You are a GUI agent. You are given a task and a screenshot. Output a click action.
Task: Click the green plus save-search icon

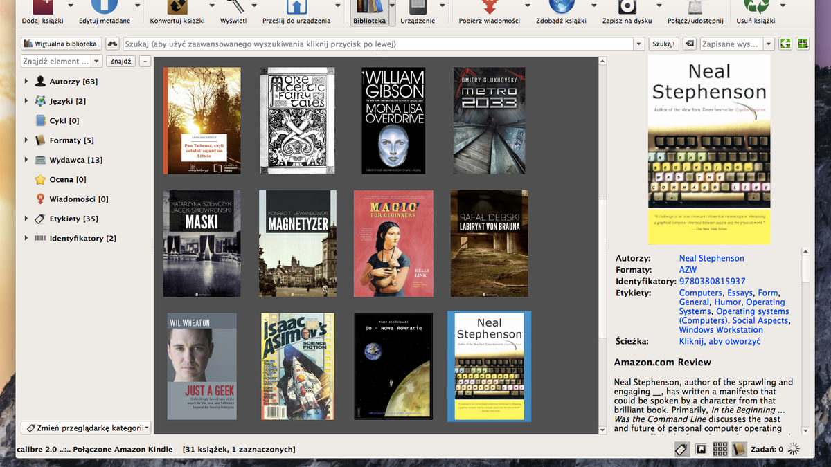(x=803, y=44)
